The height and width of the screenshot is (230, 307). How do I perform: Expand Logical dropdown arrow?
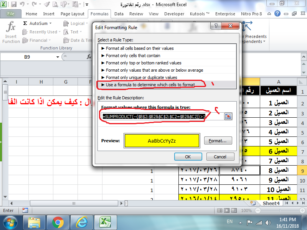click(x=87, y=23)
